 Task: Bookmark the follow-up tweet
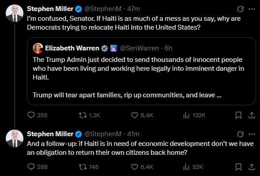click(238, 167)
